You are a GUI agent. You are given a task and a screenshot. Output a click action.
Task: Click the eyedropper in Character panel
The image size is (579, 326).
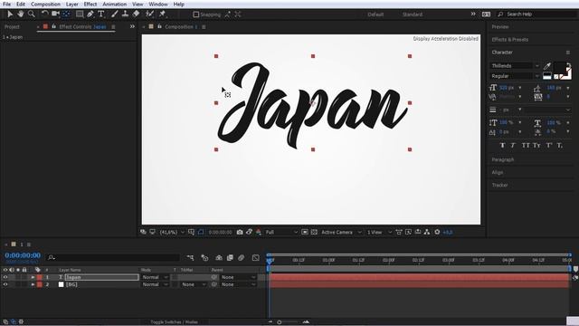(547, 66)
